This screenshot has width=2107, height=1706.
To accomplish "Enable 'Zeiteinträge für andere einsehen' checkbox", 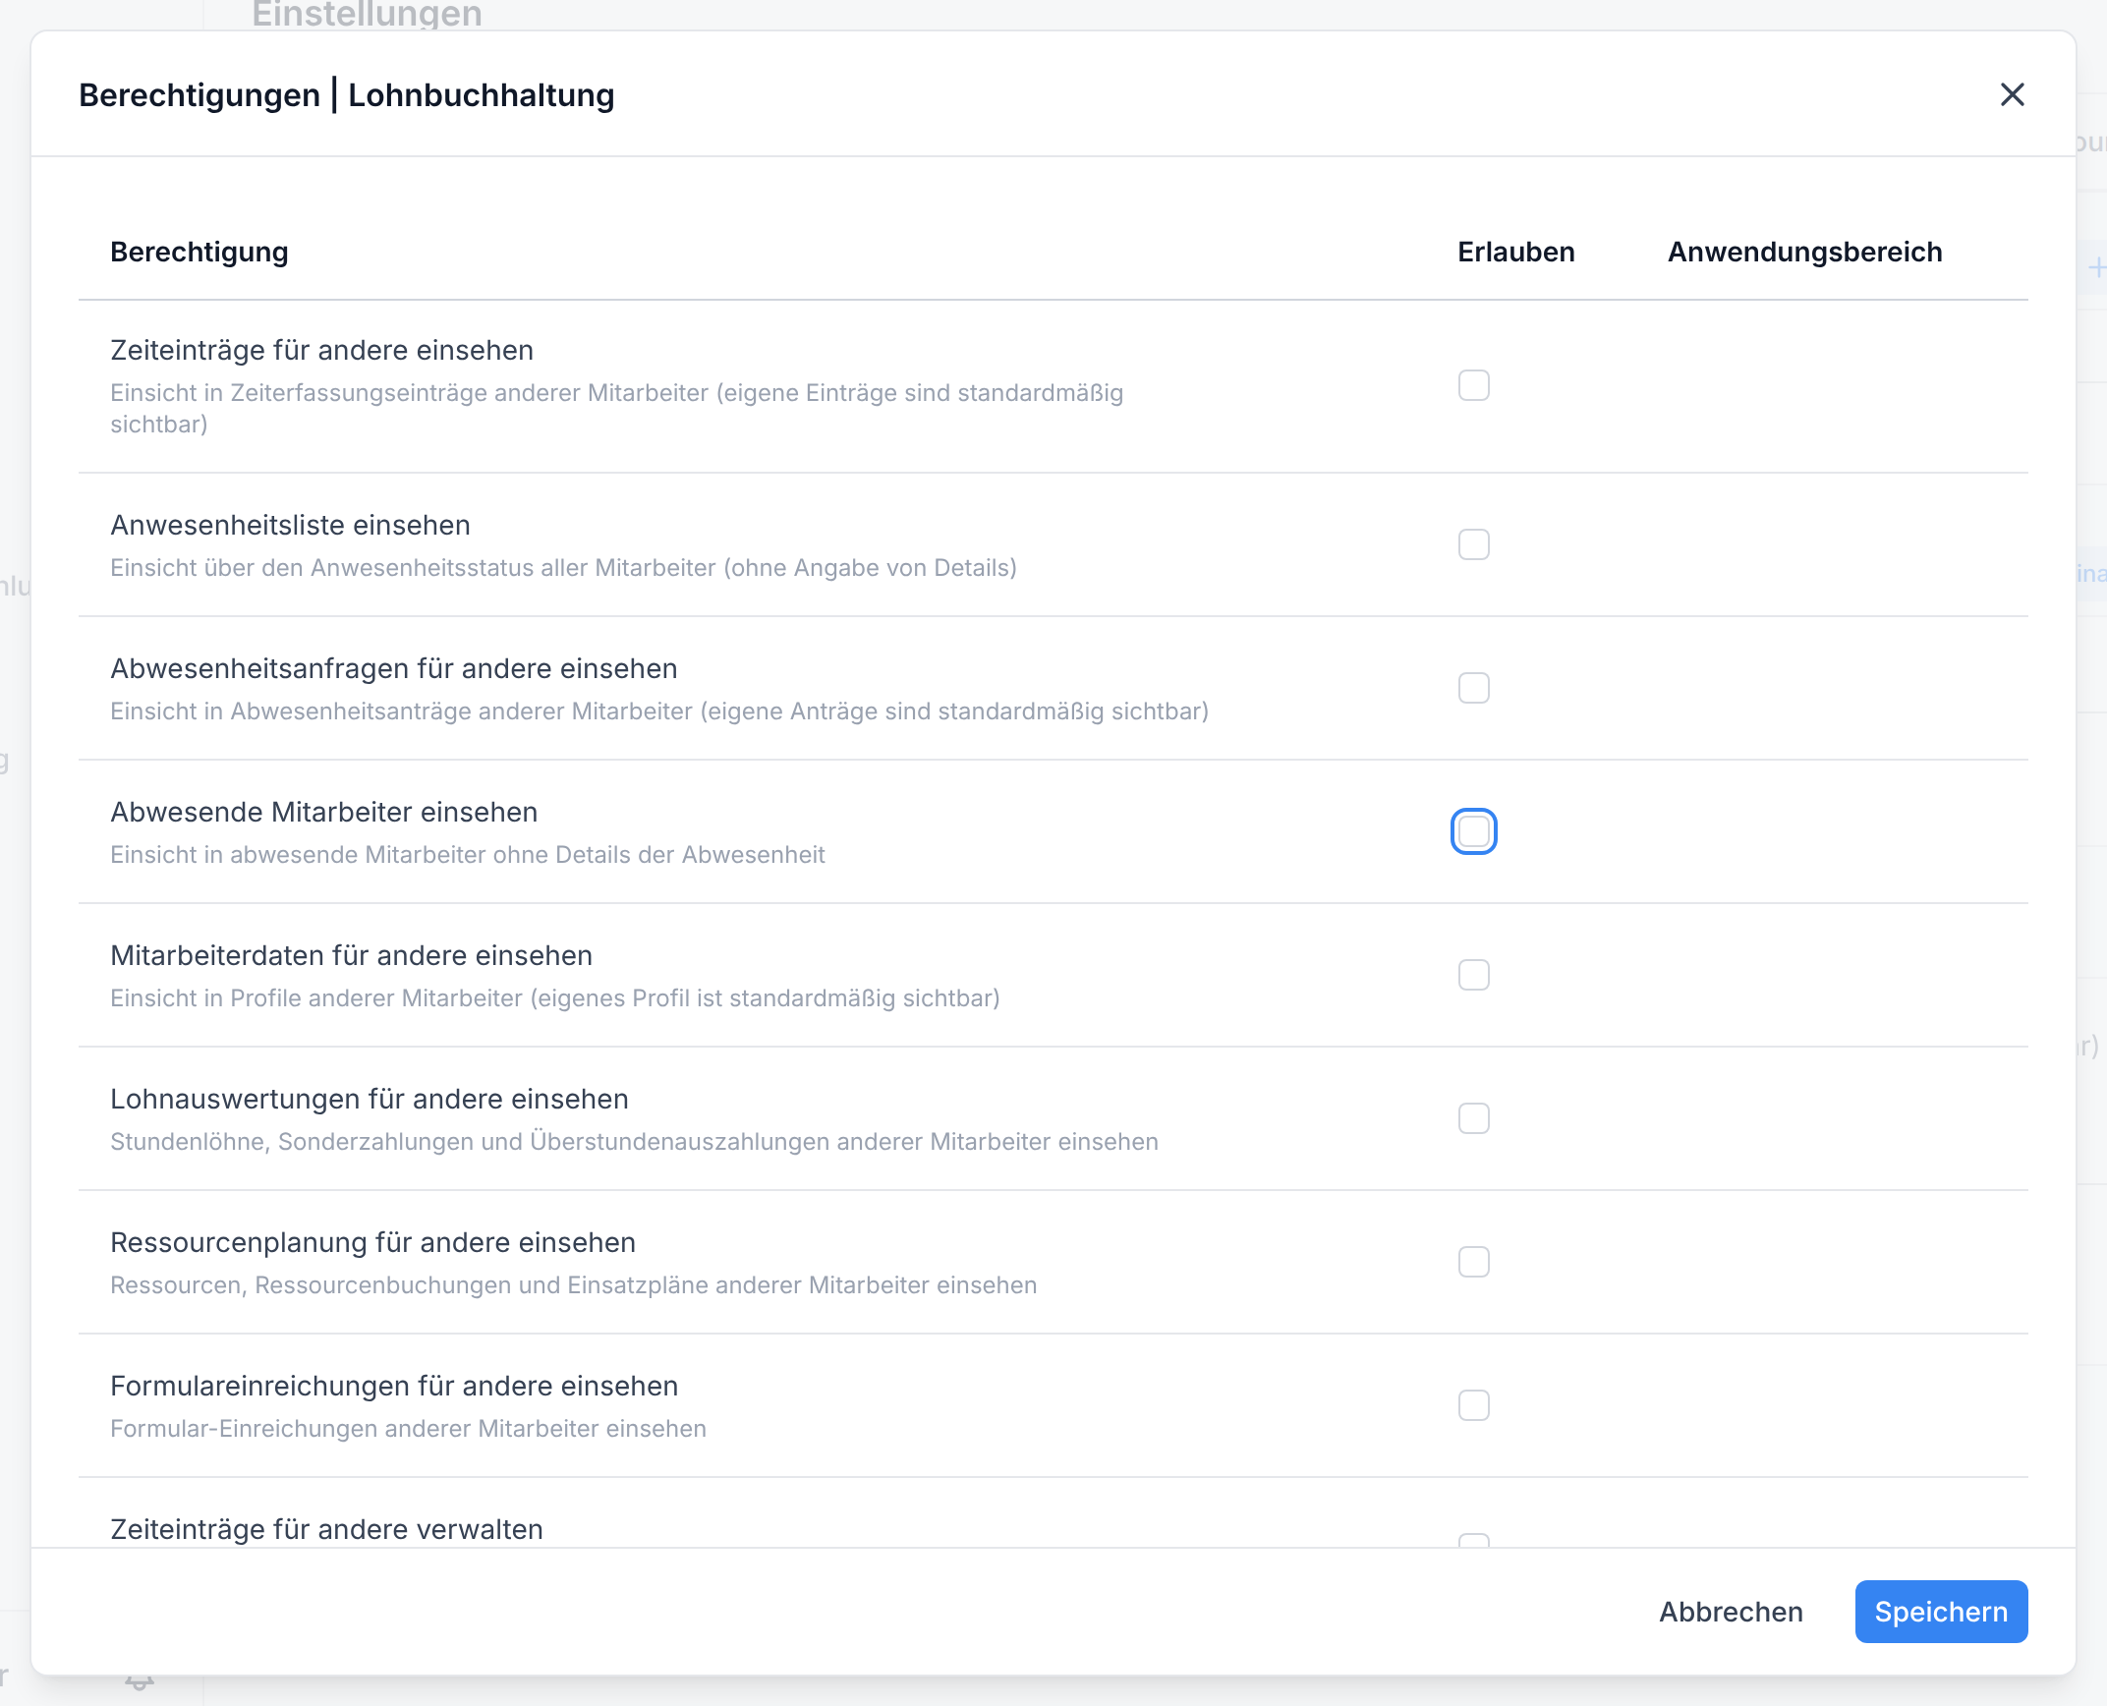I will [x=1473, y=385].
